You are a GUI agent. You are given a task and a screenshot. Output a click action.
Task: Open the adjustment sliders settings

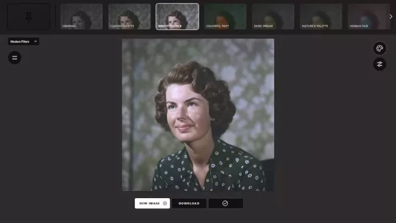(x=380, y=64)
